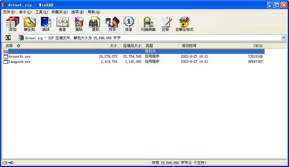Click CRC32 value 8FB47307
289x167 pixels.
(x=255, y=61)
